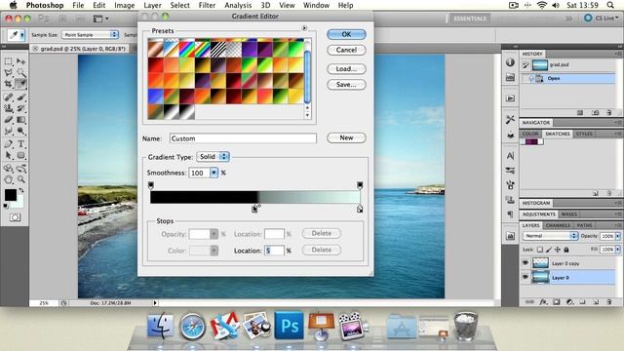Open the layer Fill slider arrow
The height and width of the screenshot is (351, 624).
point(617,250)
